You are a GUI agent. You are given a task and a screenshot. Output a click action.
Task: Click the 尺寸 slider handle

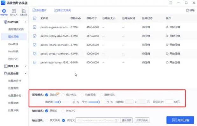tap(99, 102)
